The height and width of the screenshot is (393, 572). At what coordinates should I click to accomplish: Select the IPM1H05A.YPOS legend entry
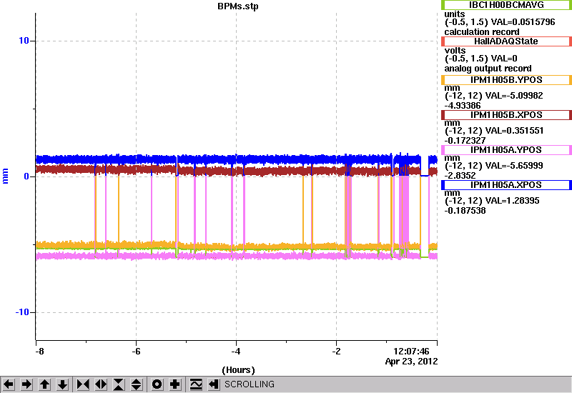pos(506,150)
